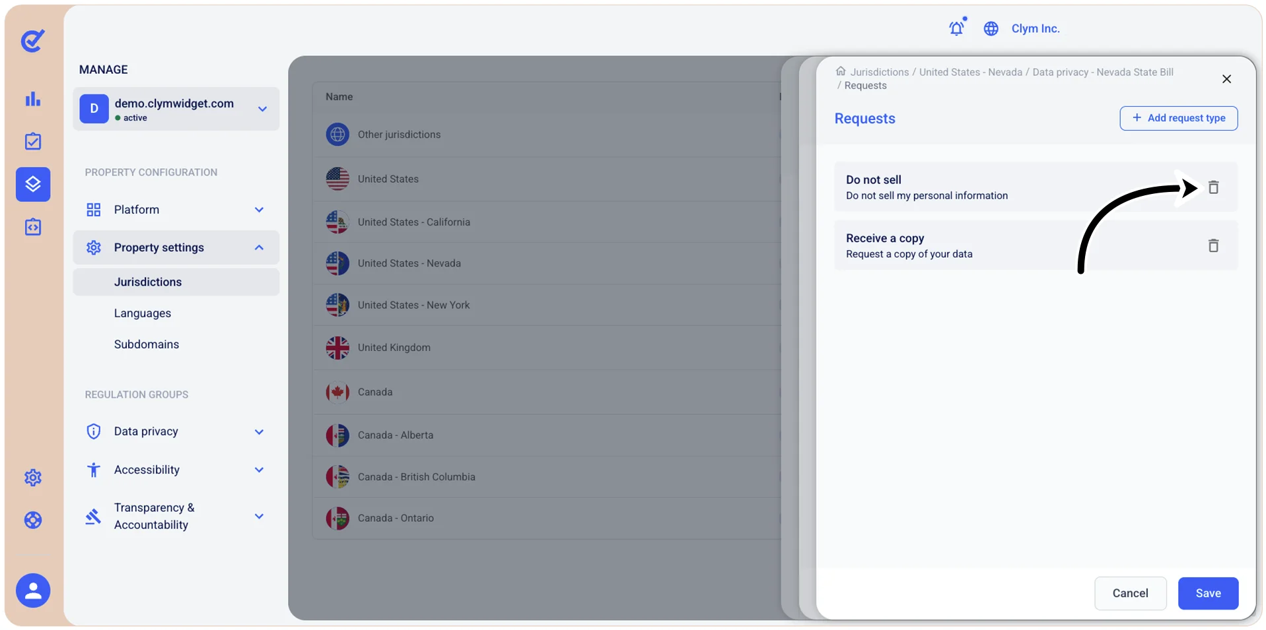
Task: Click Data privacy - Nevada State Bill breadcrumb
Action: point(1102,72)
